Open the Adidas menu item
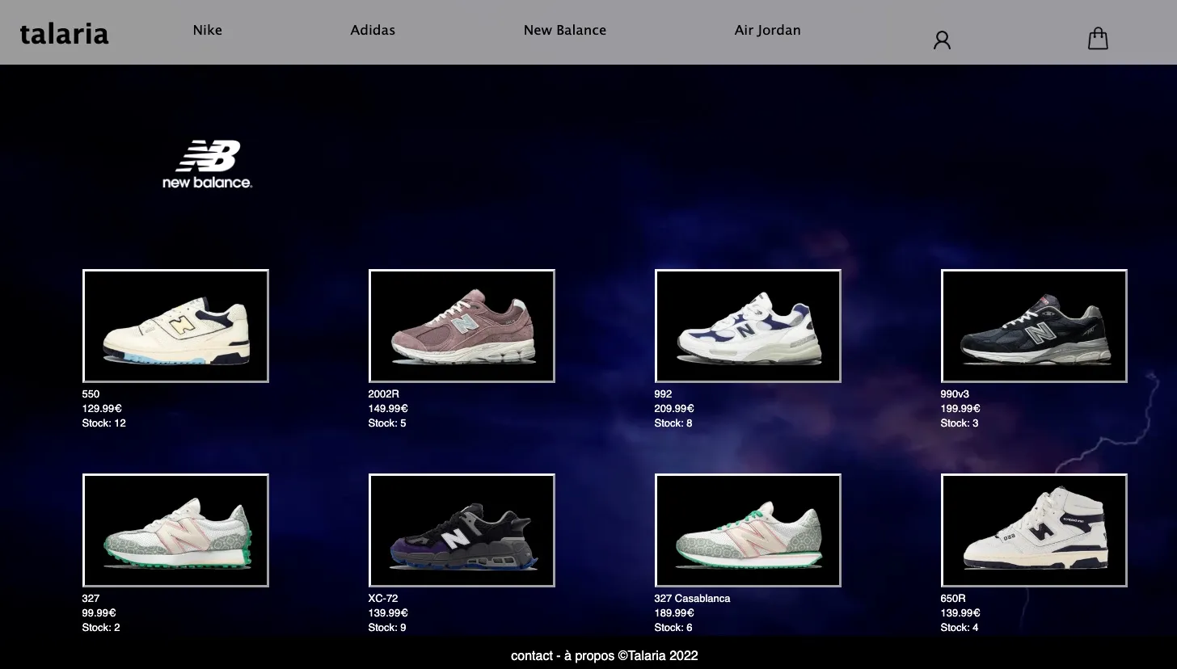This screenshot has height=669, width=1177. 373,30
